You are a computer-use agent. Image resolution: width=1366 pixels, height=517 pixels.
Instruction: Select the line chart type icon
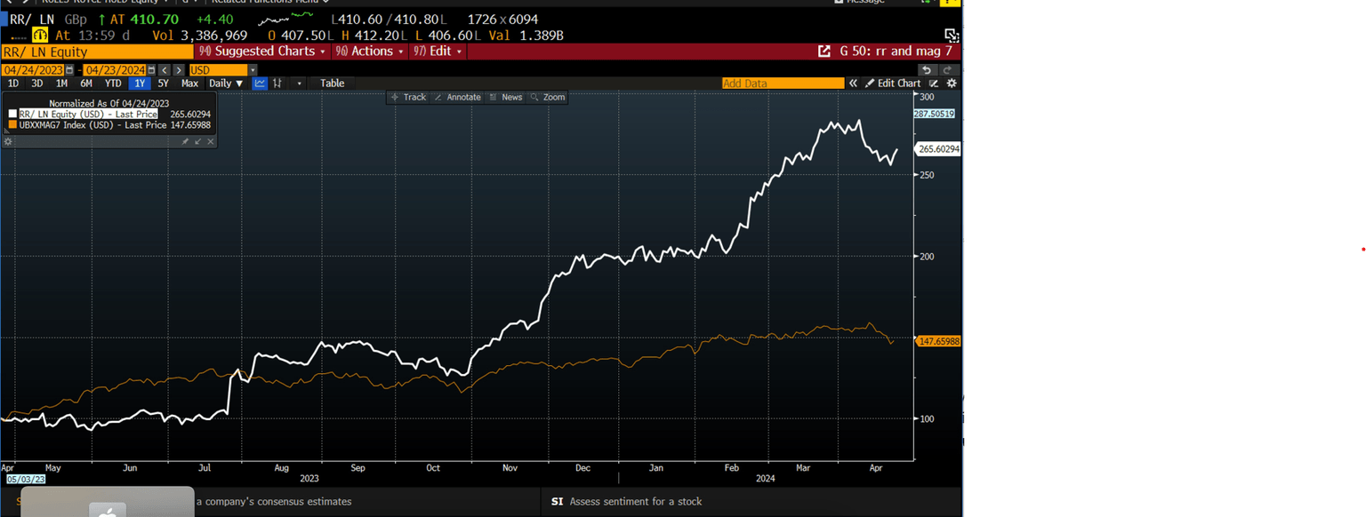260,84
